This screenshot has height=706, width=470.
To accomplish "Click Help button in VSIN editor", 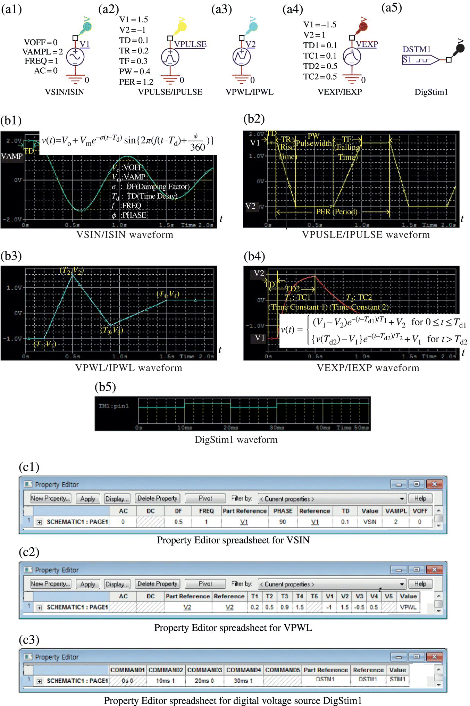I will (420, 498).
